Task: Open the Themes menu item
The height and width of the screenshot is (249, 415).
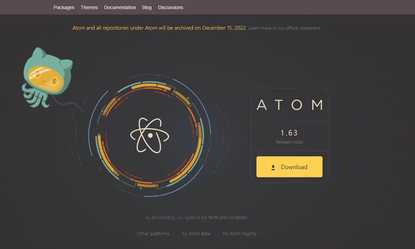Action: tap(89, 7)
